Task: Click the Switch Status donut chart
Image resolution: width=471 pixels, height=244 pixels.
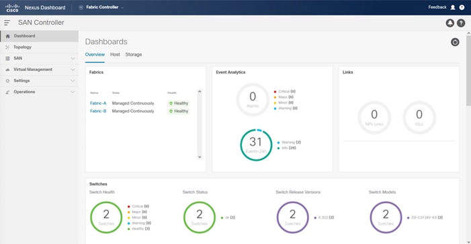Action: click(200, 217)
